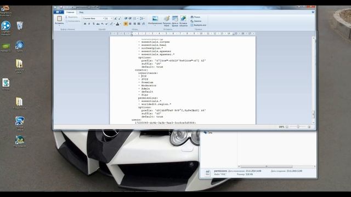Click the Replace button in editing group
Screen dimensions: 351x197
click(196, 21)
